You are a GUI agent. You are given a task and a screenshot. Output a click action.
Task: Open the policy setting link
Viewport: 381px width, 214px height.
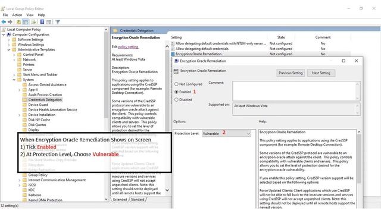(x=129, y=47)
